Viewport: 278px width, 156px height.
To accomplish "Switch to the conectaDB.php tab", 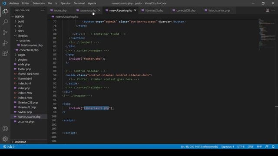I will pyautogui.click(x=185, y=10).
